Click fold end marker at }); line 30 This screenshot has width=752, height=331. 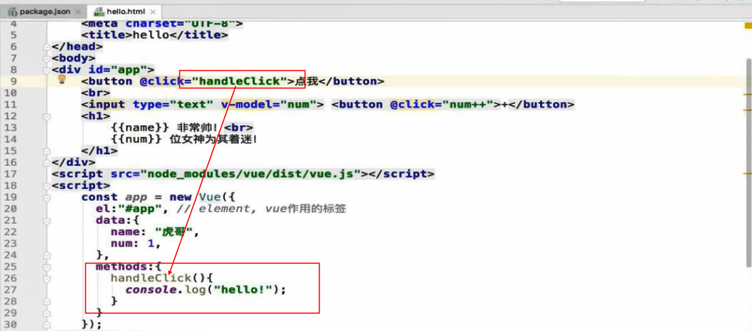[x=47, y=324]
